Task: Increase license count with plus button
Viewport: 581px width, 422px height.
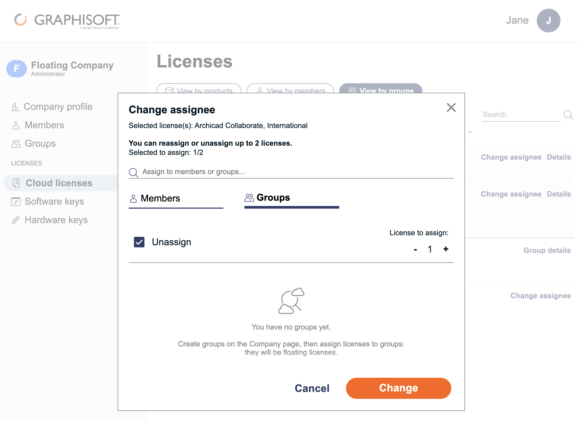Action: pos(446,249)
